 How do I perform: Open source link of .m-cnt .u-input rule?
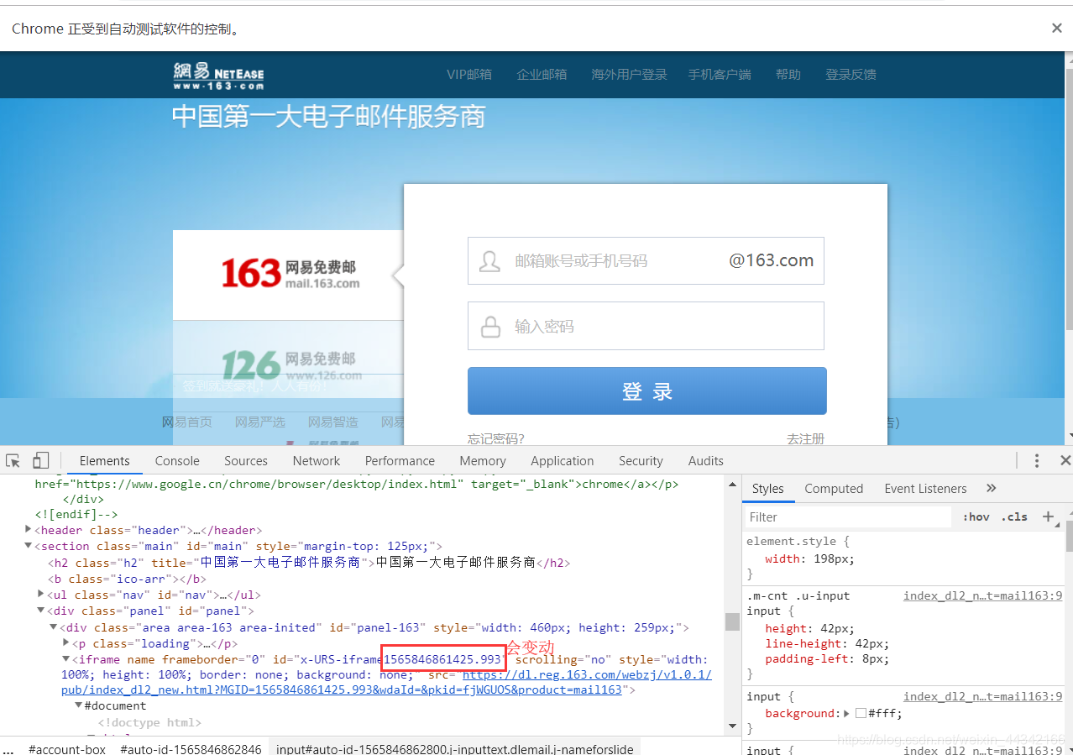click(x=983, y=595)
